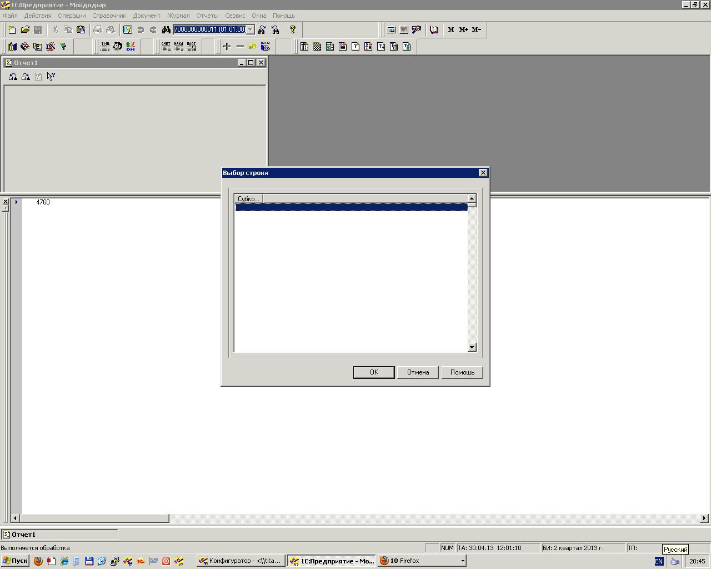Click the Помощь button in dialog
Image resolution: width=711 pixels, height=569 pixels.
tap(462, 372)
